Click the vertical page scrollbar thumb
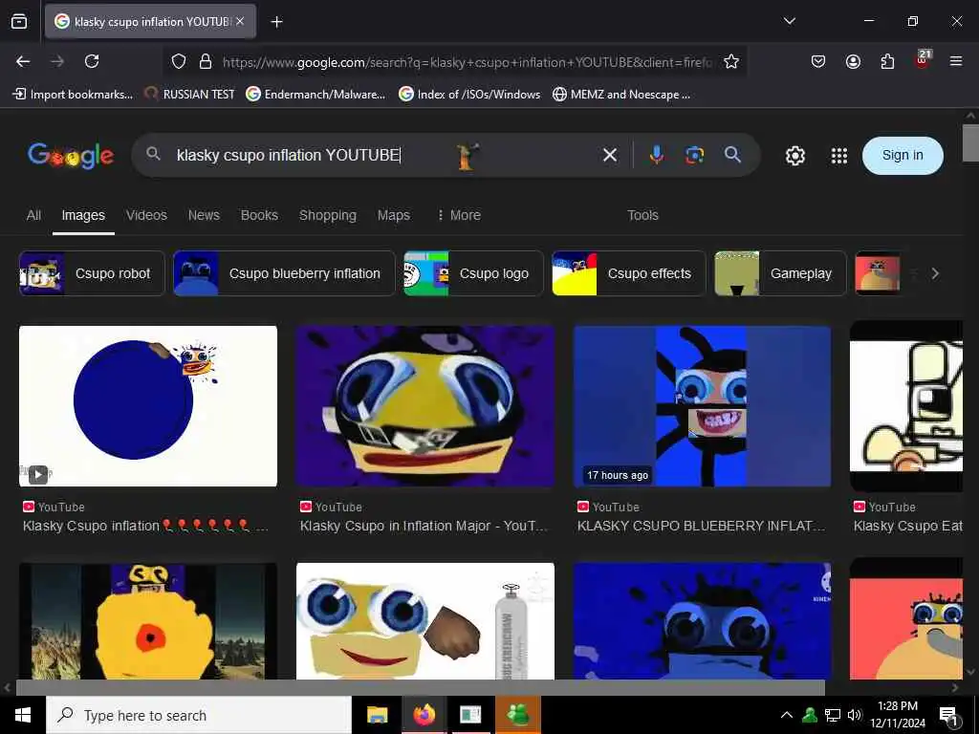The image size is (979, 734). pyautogui.click(x=970, y=143)
